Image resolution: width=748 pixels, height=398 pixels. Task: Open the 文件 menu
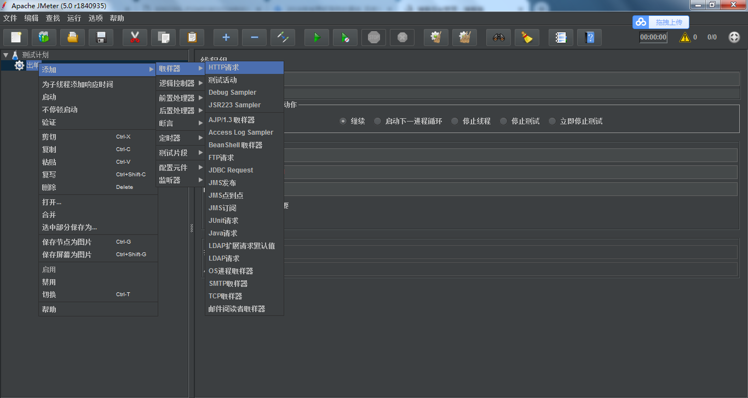10,18
